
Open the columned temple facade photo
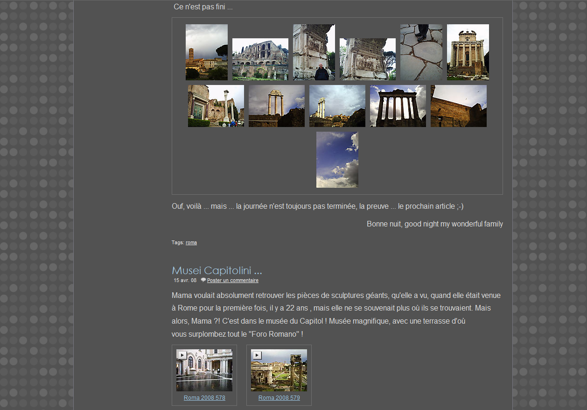point(468,52)
